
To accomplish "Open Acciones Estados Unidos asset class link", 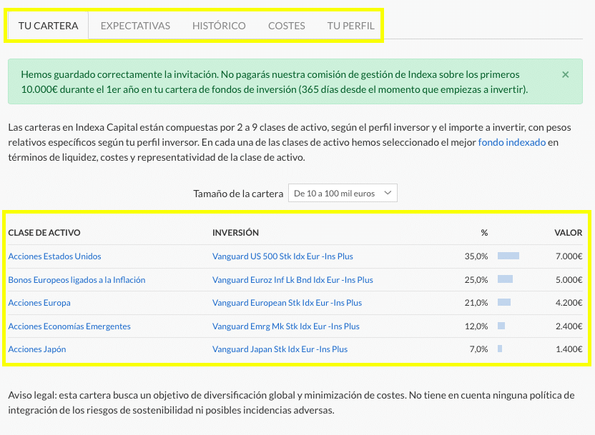I will click(x=54, y=256).
